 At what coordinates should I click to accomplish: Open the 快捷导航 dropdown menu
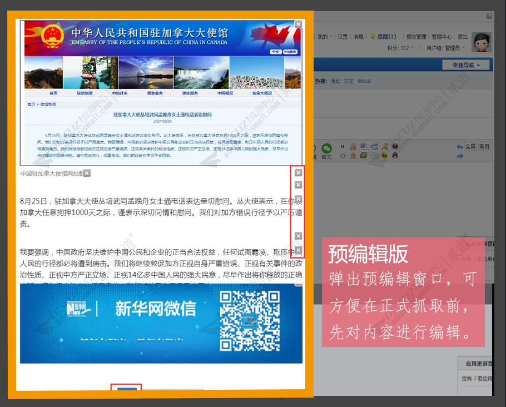(x=466, y=65)
